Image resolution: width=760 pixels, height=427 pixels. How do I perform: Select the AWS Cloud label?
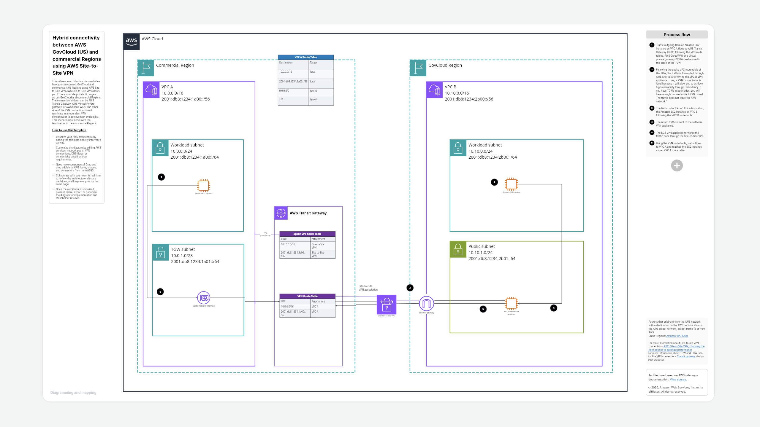tap(152, 39)
